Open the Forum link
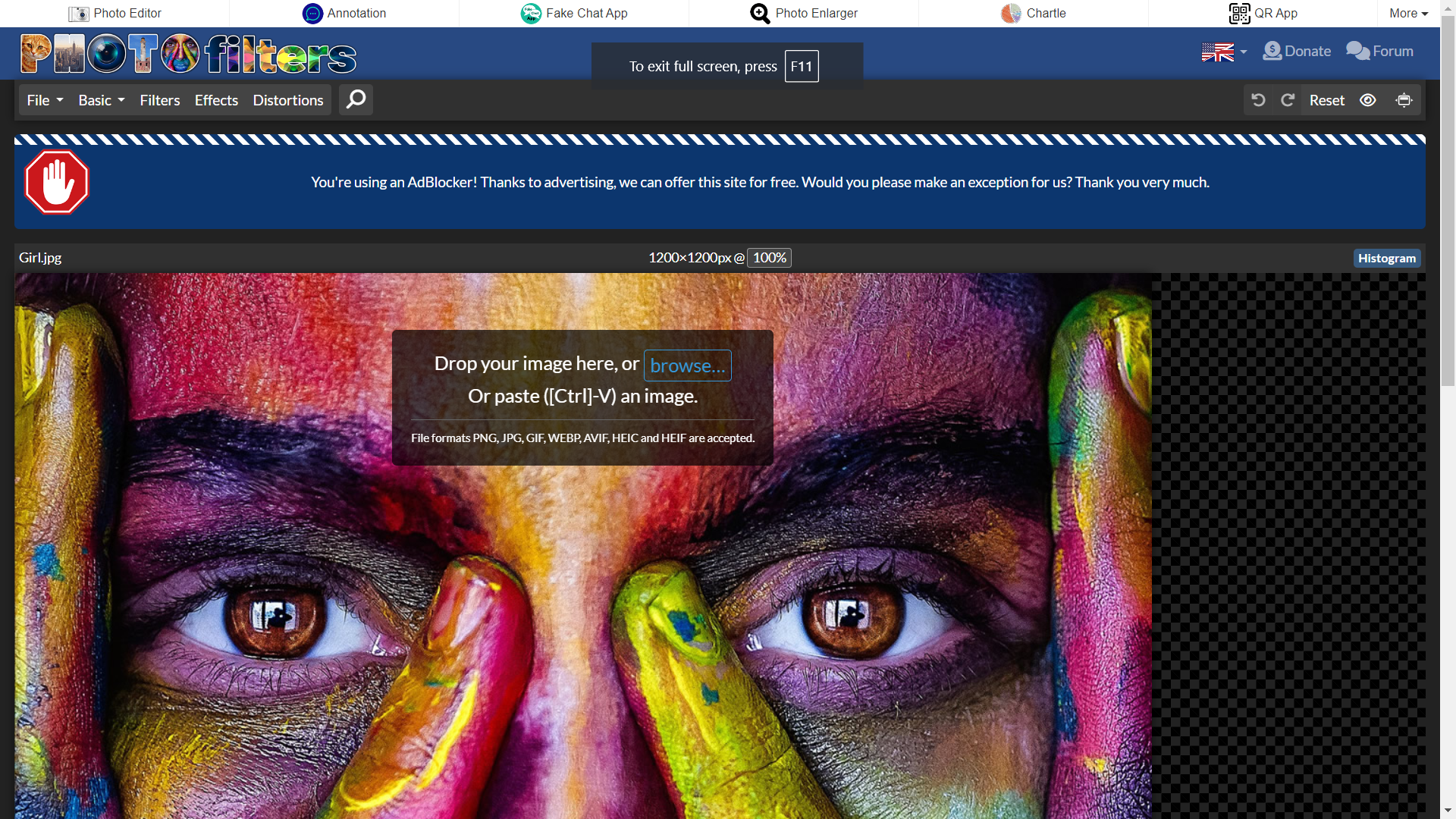The image size is (1456, 819). pyautogui.click(x=1379, y=51)
